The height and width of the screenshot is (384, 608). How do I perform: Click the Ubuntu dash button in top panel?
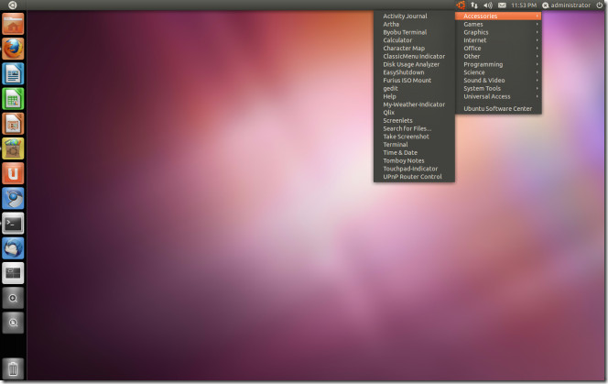(x=13, y=5)
